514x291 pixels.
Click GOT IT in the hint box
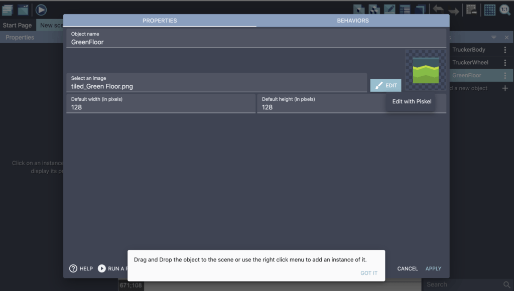(x=369, y=273)
